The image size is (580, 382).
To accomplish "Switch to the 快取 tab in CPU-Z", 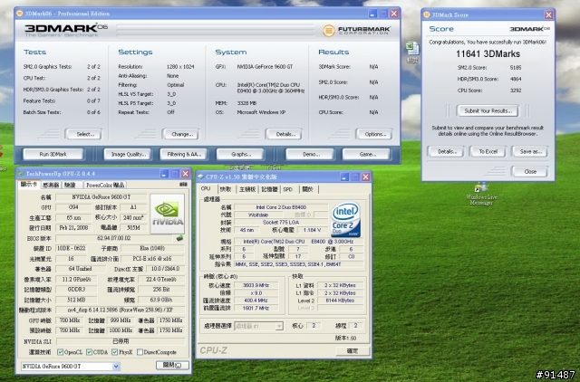I will 226,189.
